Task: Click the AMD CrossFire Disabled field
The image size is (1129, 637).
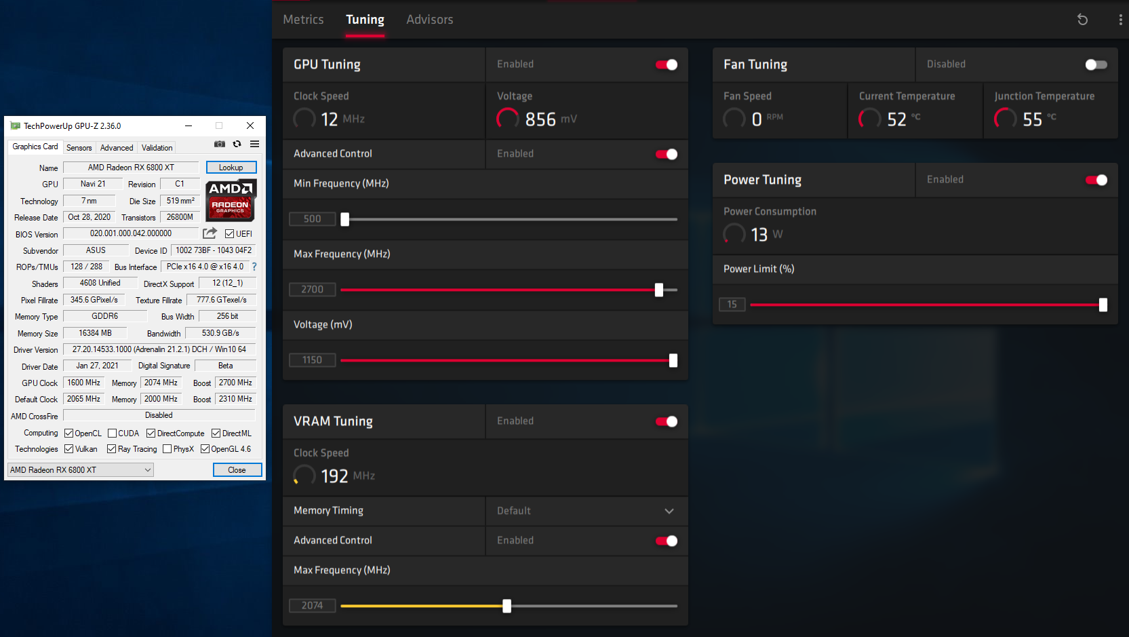Action: click(159, 415)
